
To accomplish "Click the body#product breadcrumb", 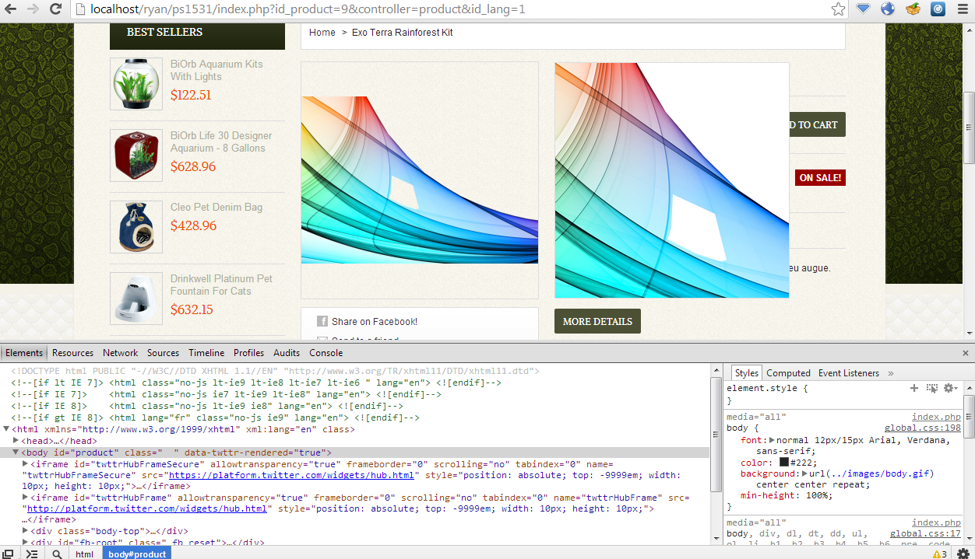I will [x=137, y=554].
